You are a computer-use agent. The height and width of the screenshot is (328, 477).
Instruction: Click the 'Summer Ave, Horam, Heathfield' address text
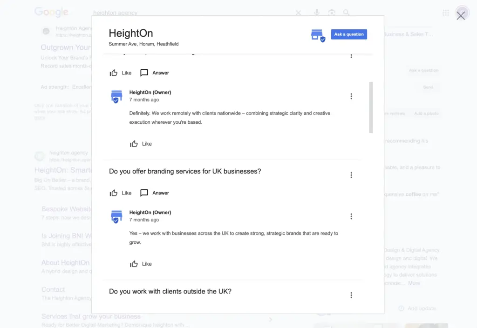coord(143,44)
